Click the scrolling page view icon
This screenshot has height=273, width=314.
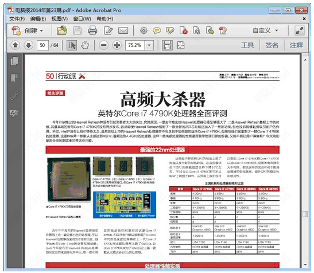(x=167, y=45)
